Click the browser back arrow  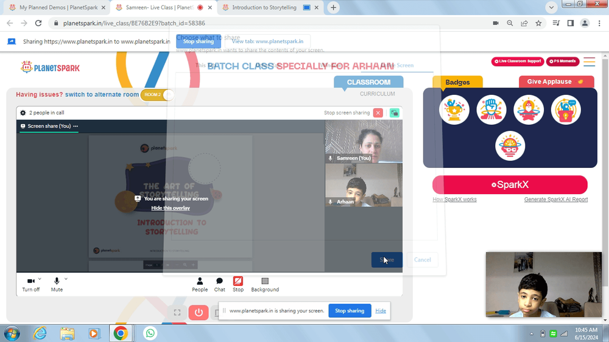pyautogui.click(x=10, y=23)
